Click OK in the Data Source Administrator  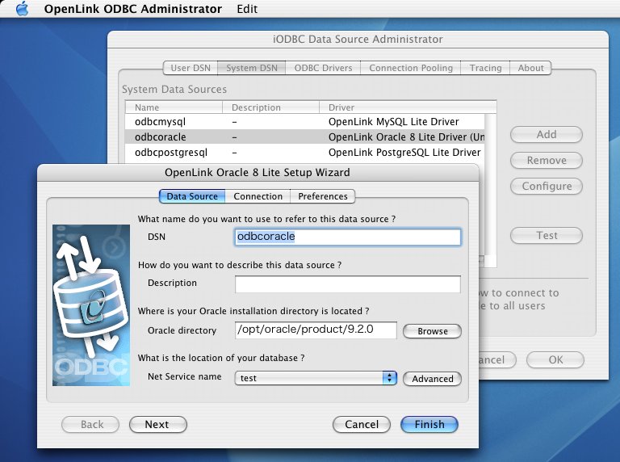coord(555,359)
